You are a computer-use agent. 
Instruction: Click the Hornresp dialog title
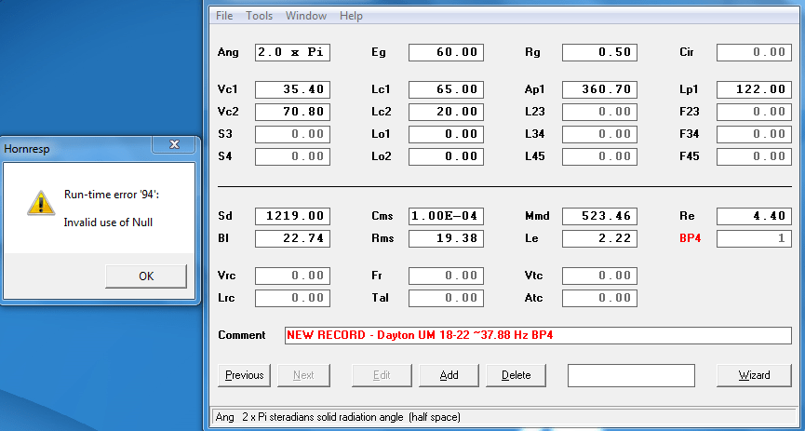tap(25, 149)
